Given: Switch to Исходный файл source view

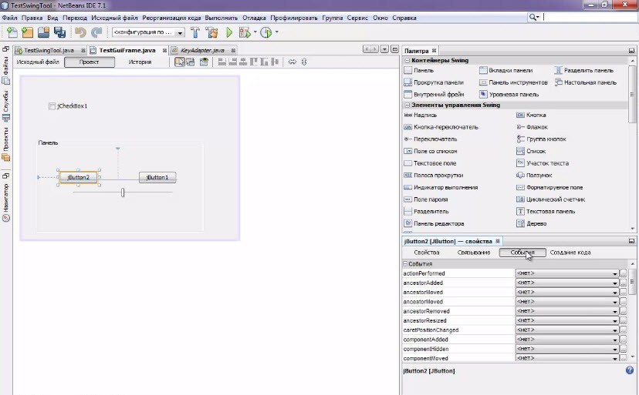Looking at the screenshot, I should click(x=38, y=62).
